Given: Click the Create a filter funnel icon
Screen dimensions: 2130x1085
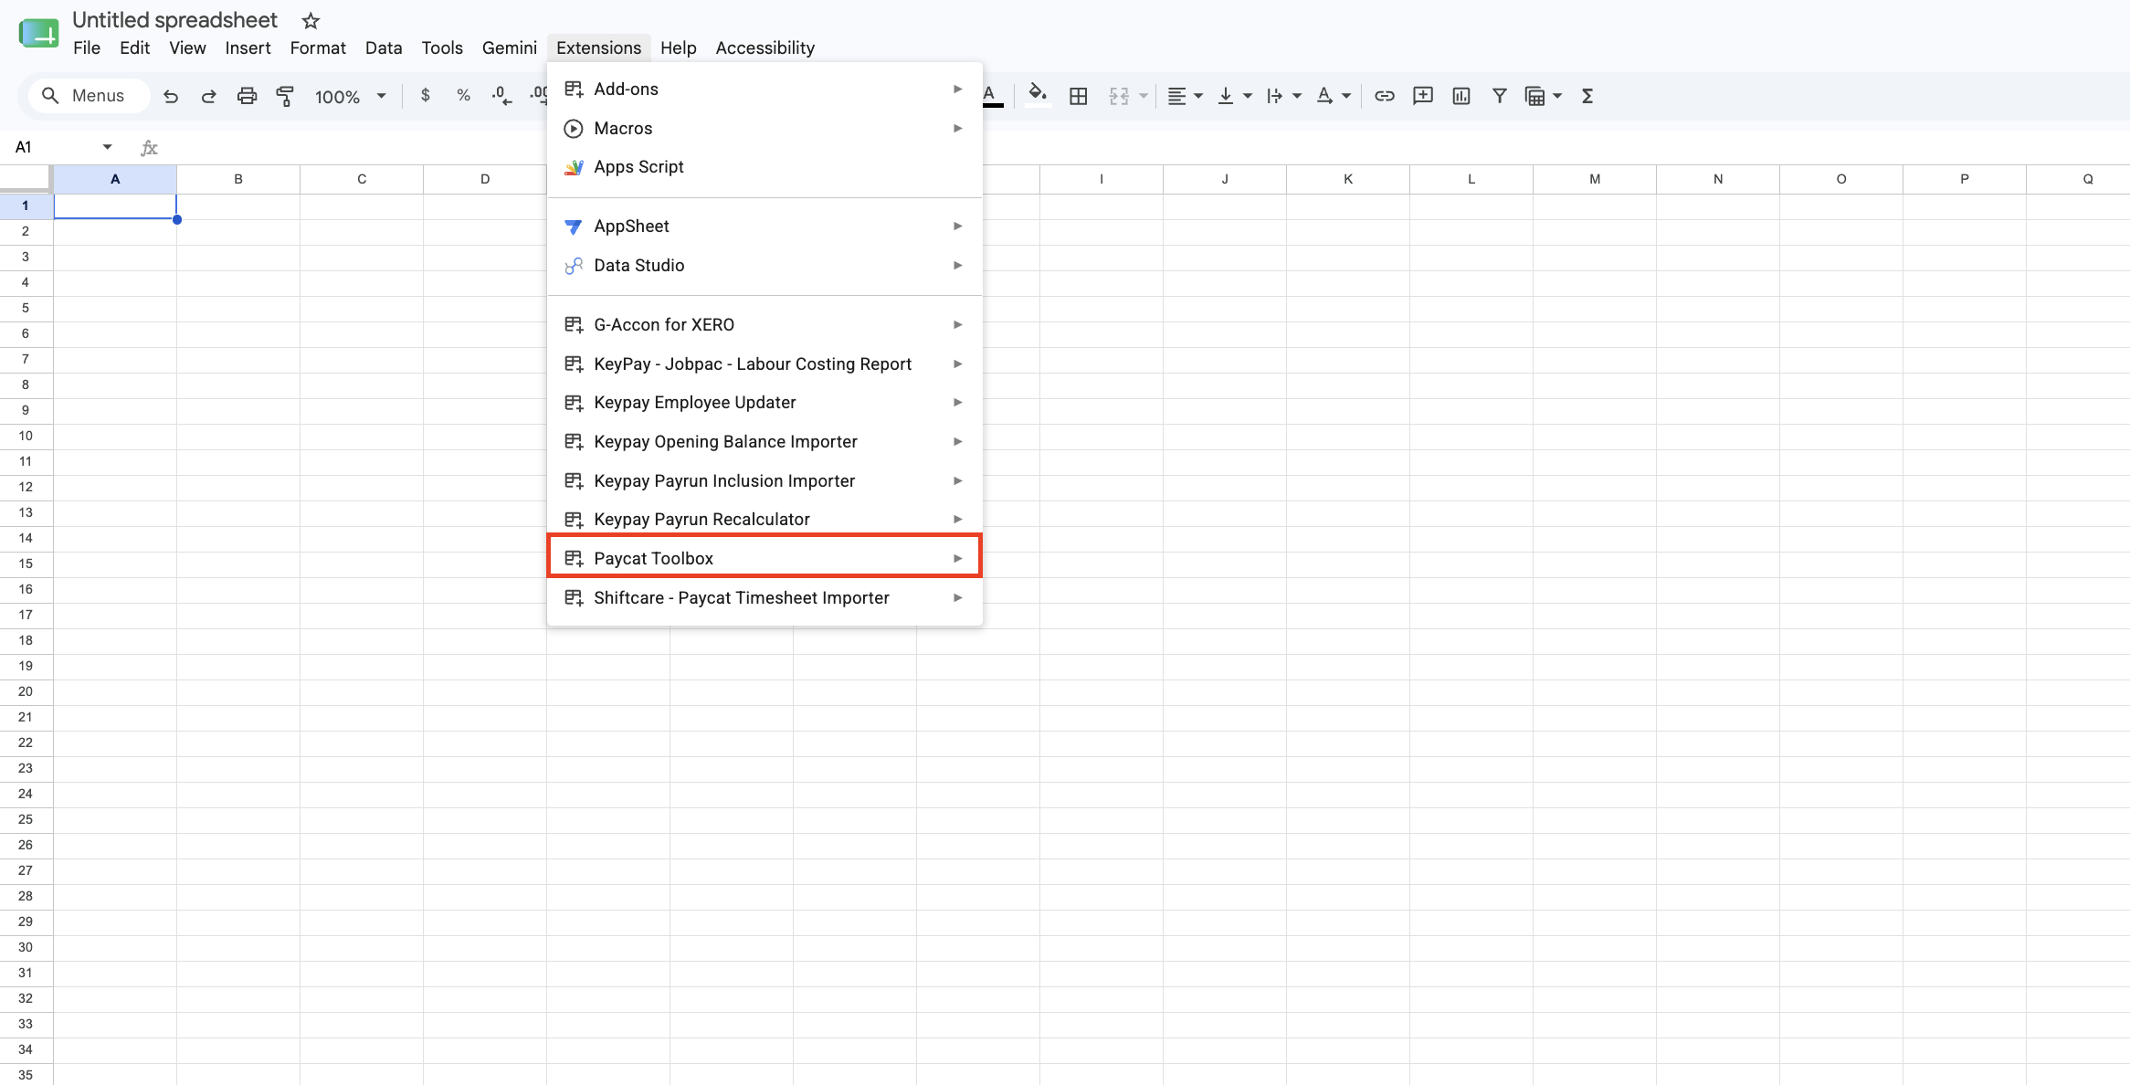Looking at the screenshot, I should (x=1500, y=96).
